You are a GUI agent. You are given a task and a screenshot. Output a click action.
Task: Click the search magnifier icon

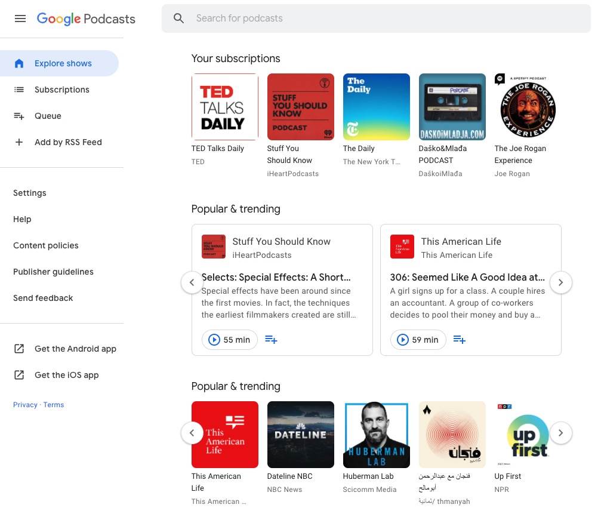(178, 19)
